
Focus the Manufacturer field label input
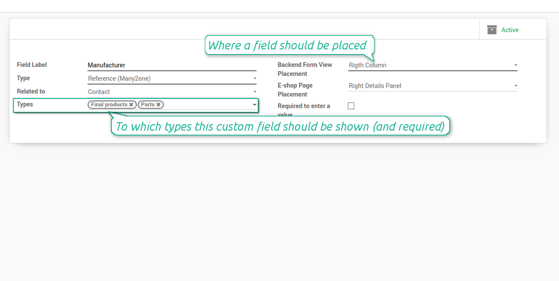pos(172,65)
